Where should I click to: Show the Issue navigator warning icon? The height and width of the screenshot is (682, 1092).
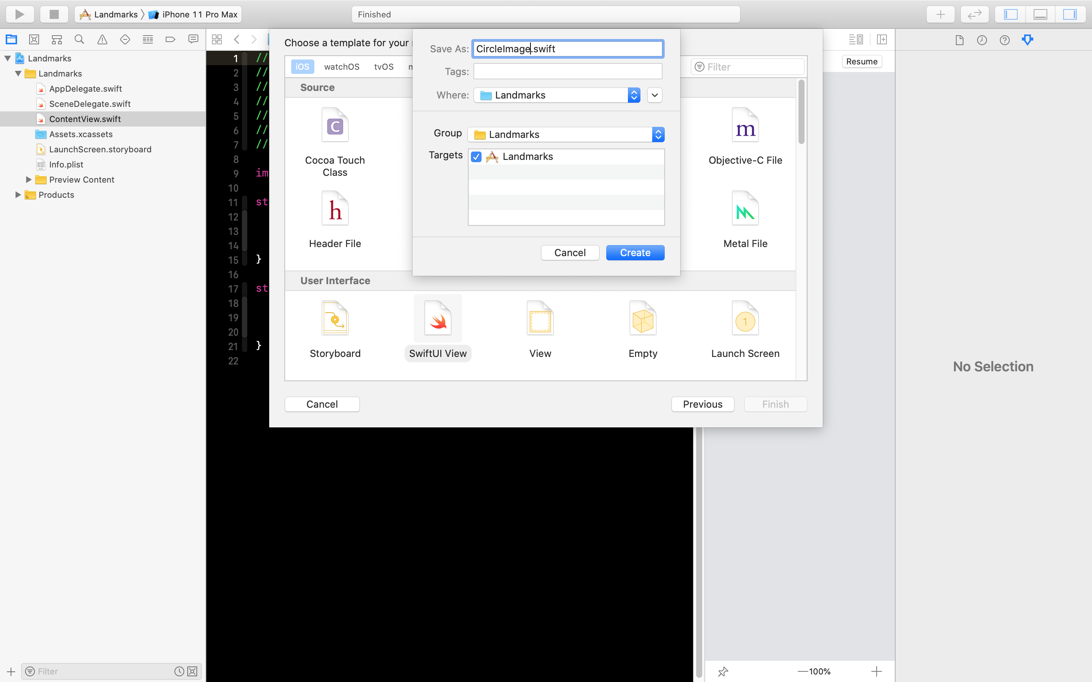pos(102,40)
